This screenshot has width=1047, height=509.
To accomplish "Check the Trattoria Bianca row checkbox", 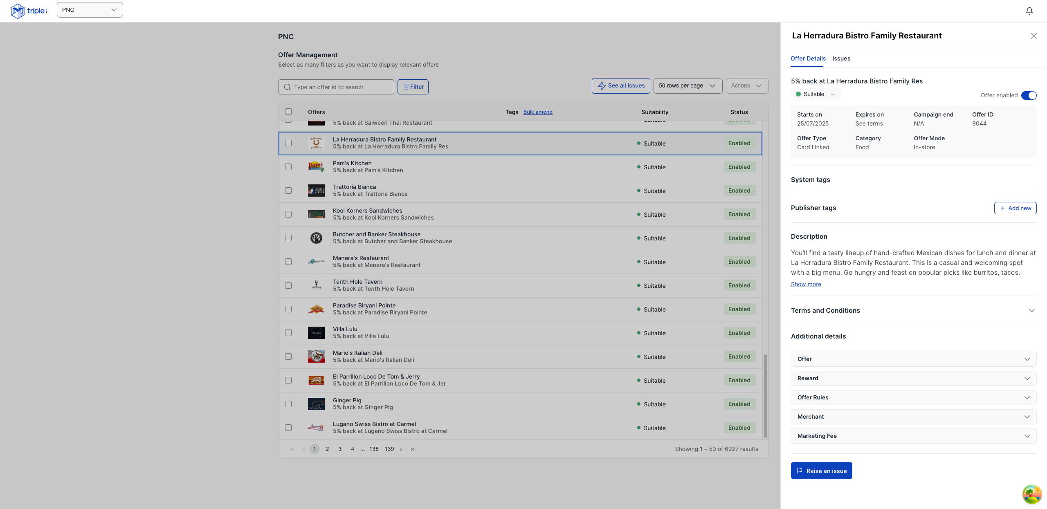I will 288,191.
